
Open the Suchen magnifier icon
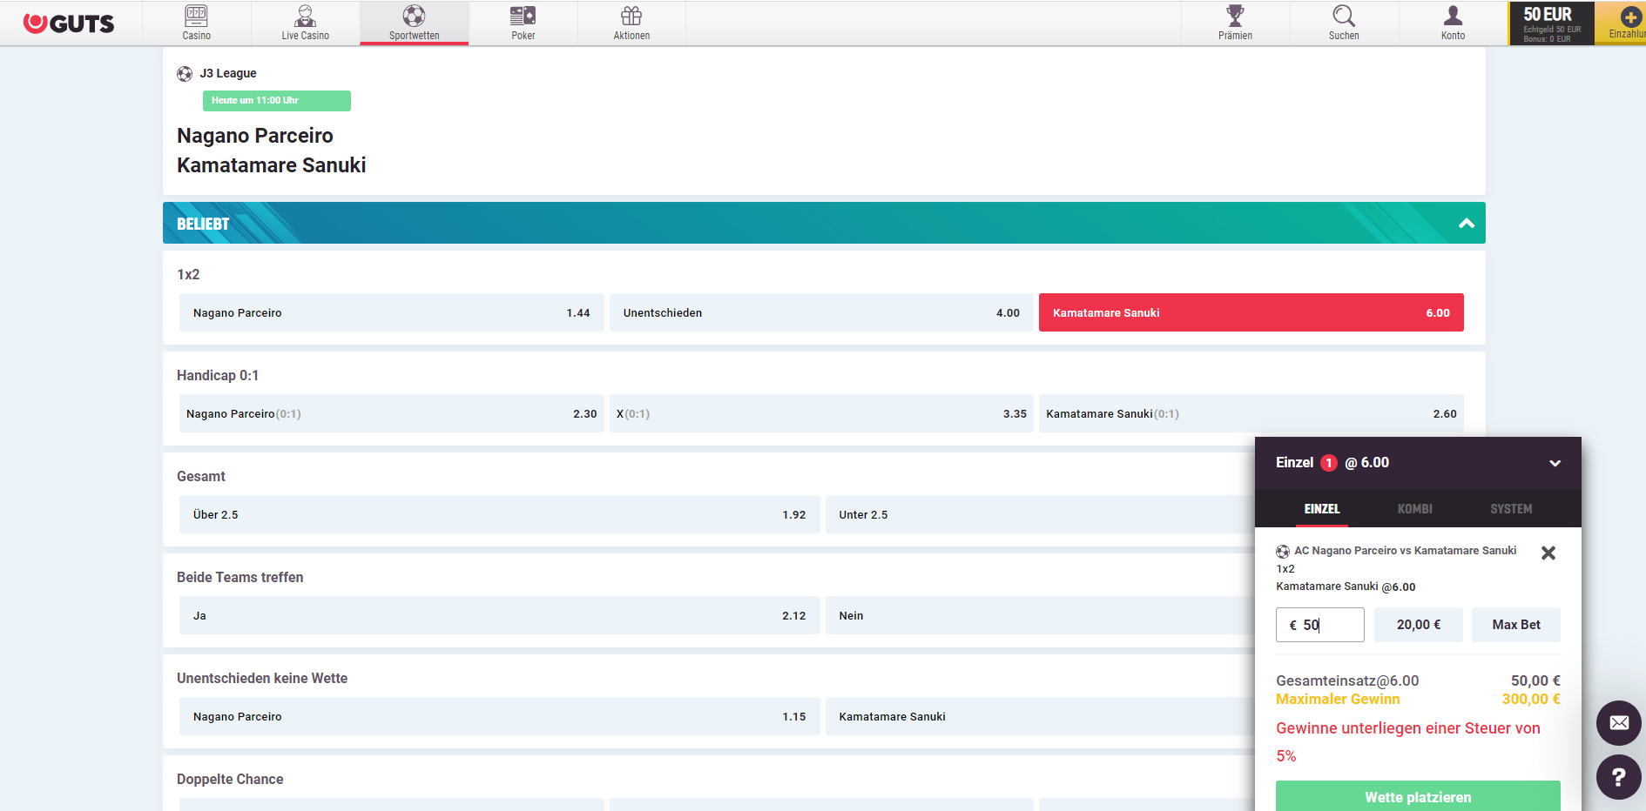coord(1344,16)
